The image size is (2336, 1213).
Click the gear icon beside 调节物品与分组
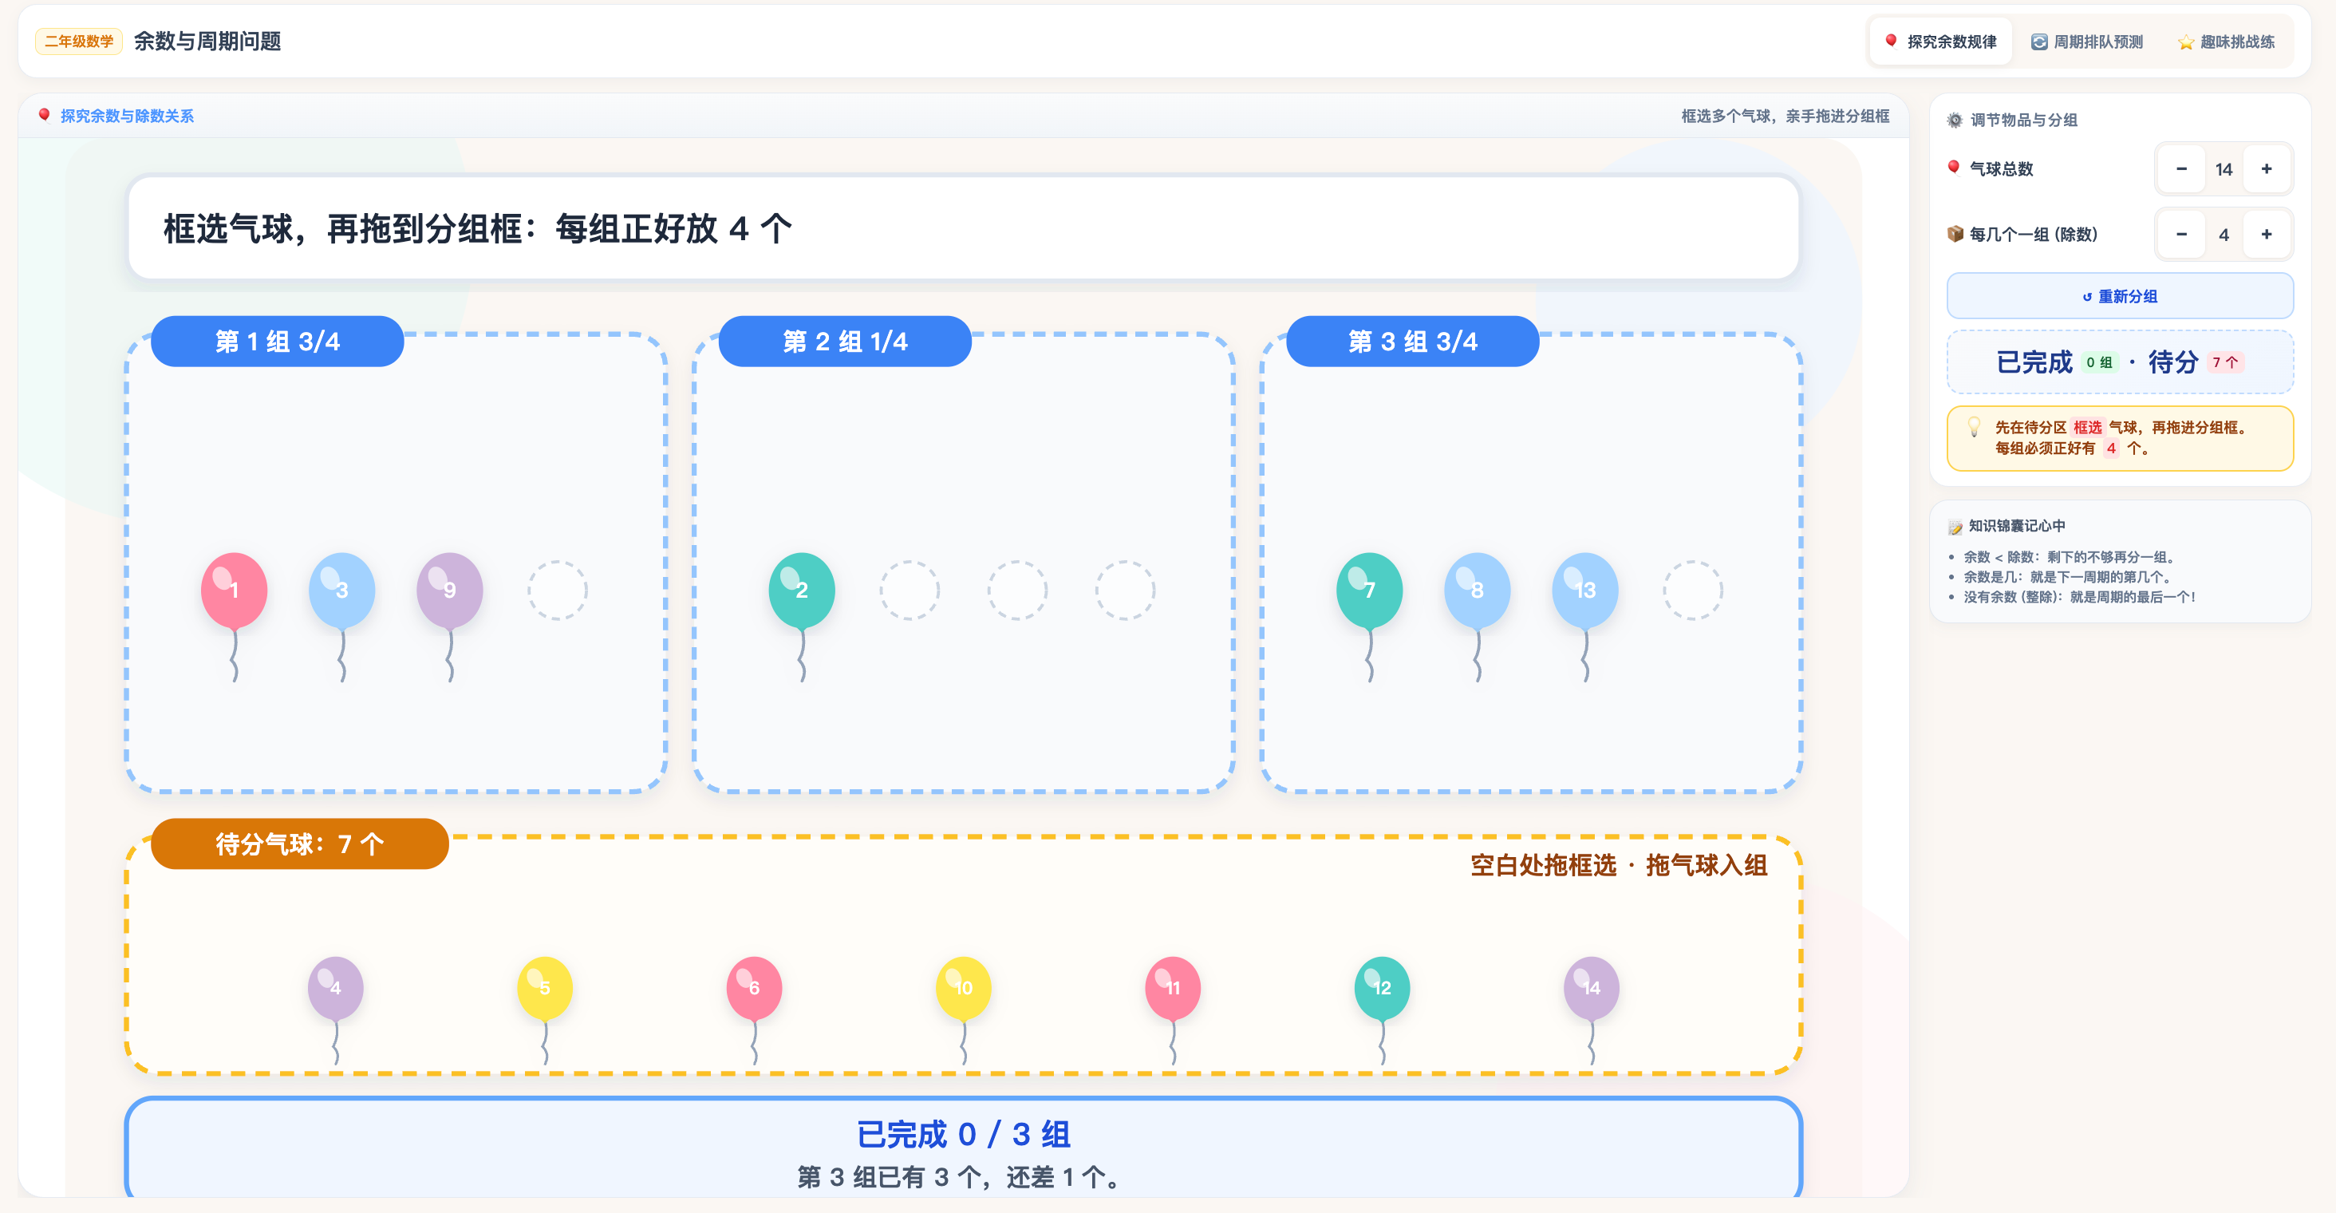point(1955,120)
